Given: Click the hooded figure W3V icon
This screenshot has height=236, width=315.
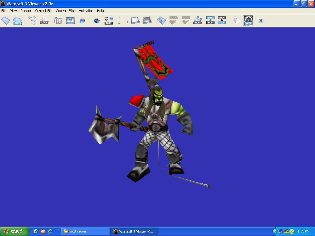Looking at the screenshot, I should tap(248, 20).
